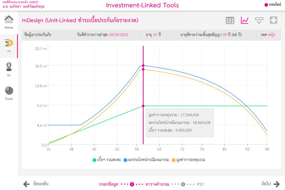Viewport: 285px width, 190px height.
Task: Click the pink vertical age marker line
Action: (x=143, y=86)
